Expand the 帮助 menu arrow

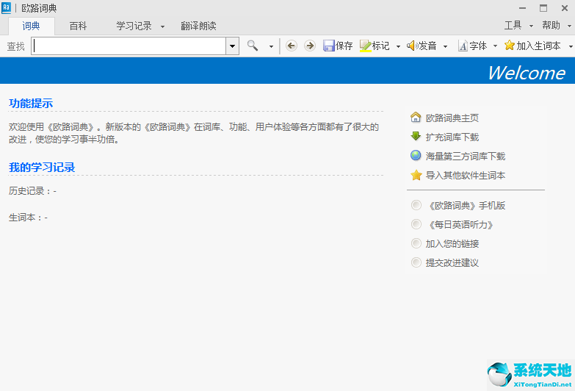pyautogui.click(x=569, y=26)
